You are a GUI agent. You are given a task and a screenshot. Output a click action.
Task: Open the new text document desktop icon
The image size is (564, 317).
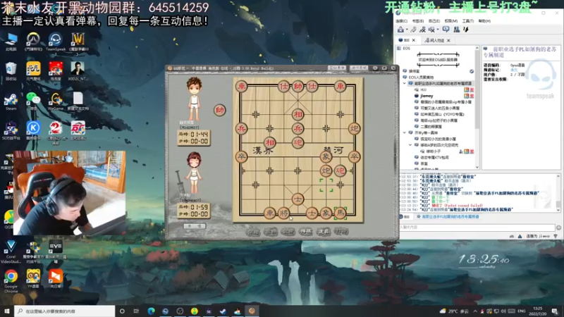click(x=78, y=101)
